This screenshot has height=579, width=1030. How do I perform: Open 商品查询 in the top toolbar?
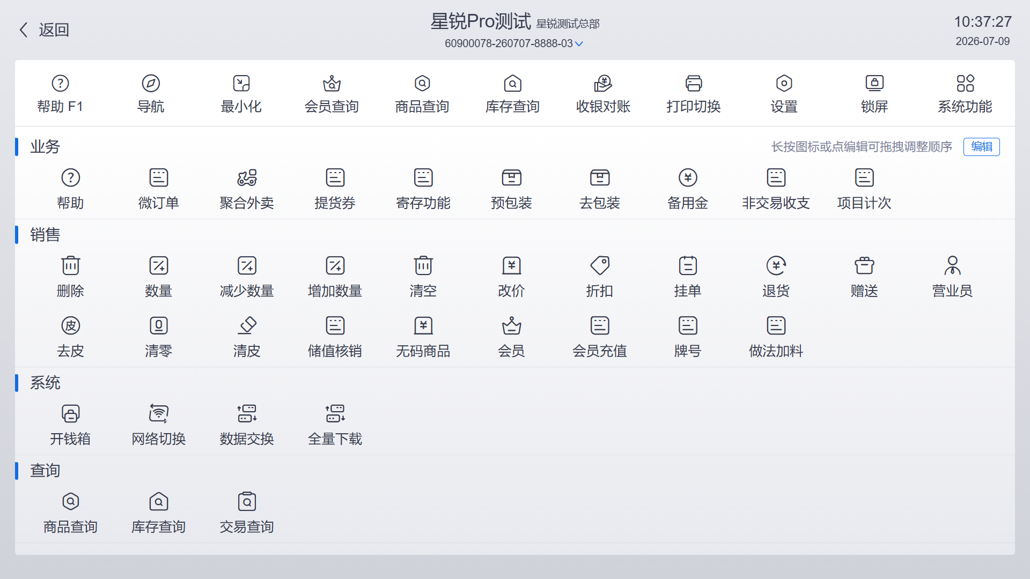tap(422, 94)
